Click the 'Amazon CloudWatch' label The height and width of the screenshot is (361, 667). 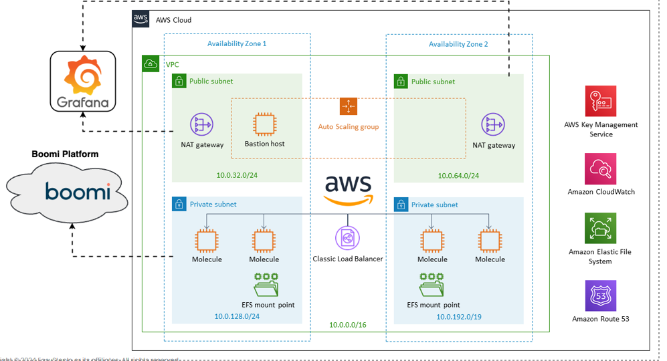point(601,192)
